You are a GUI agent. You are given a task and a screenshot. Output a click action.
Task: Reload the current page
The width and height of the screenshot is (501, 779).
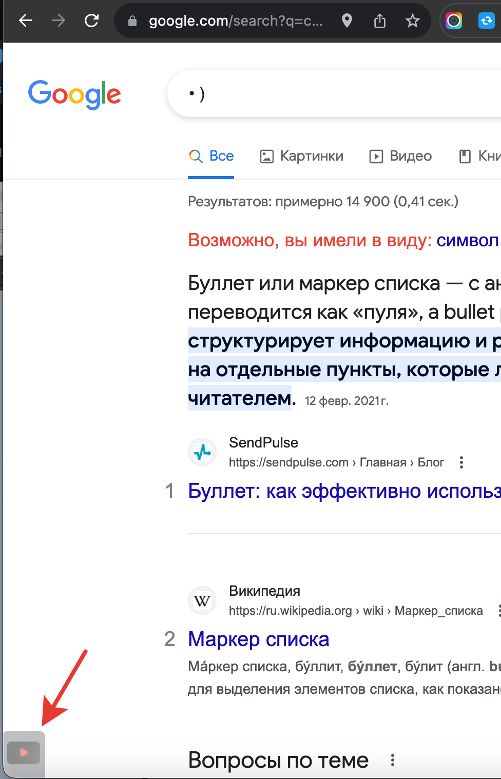[91, 21]
